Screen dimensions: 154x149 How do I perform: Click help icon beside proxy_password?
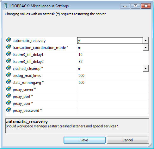click(9, 110)
